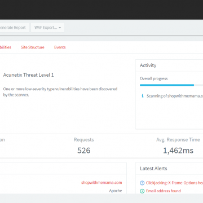Switch to the Site Structure tab

tap(33, 47)
